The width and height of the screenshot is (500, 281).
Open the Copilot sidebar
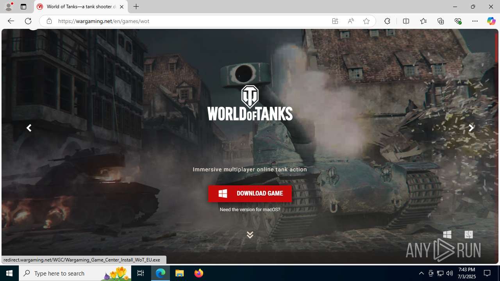tap(491, 21)
